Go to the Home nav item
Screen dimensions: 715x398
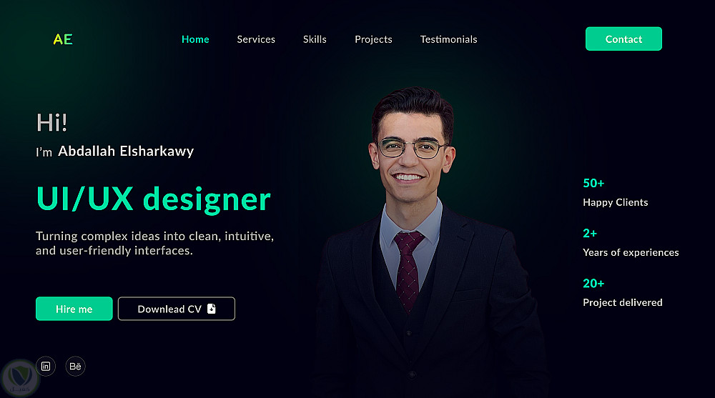tap(195, 39)
